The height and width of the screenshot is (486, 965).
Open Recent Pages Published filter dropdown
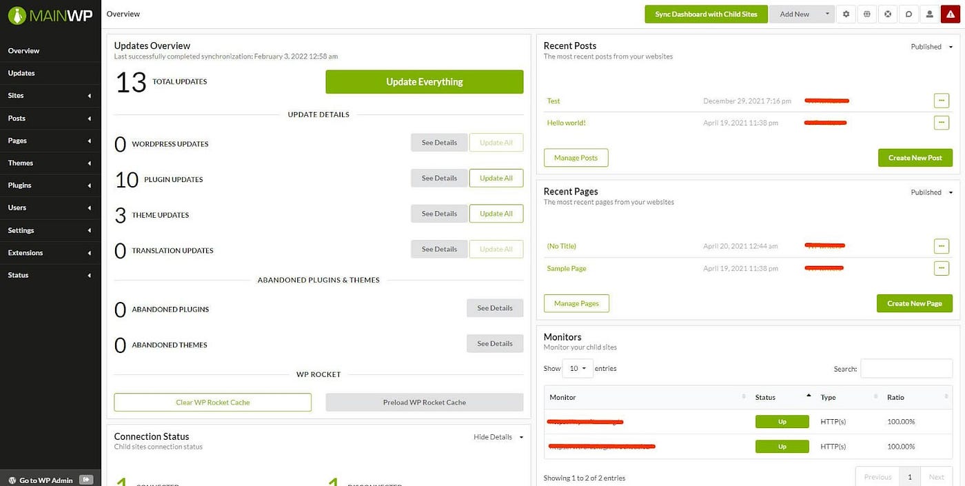pos(932,192)
